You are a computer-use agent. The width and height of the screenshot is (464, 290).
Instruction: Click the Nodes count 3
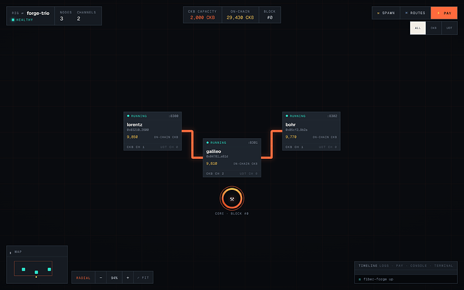(x=62, y=19)
